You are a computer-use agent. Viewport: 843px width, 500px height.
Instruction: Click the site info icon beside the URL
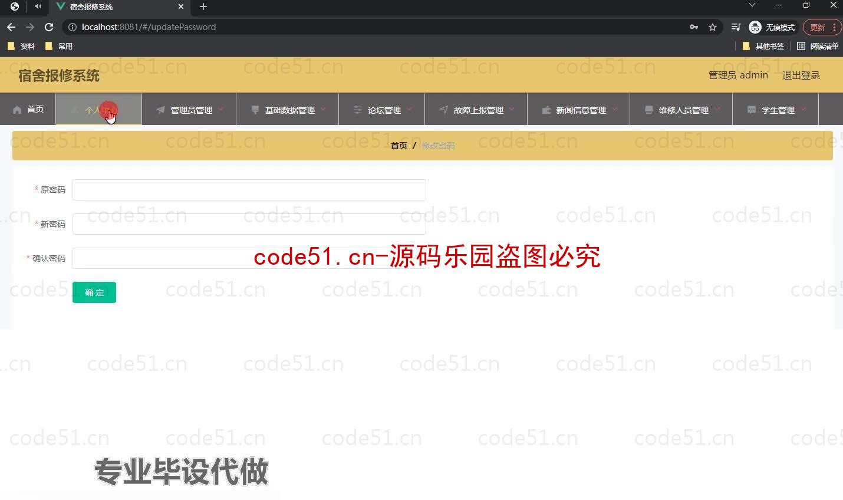[x=72, y=27]
